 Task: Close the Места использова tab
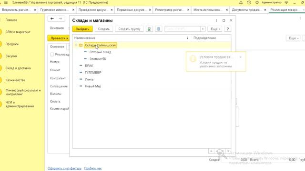tap(227, 9)
